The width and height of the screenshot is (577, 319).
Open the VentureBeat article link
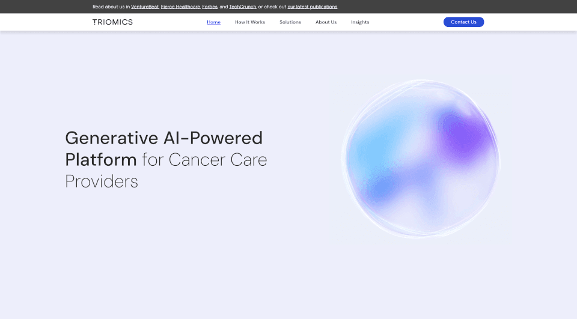[x=144, y=7]
